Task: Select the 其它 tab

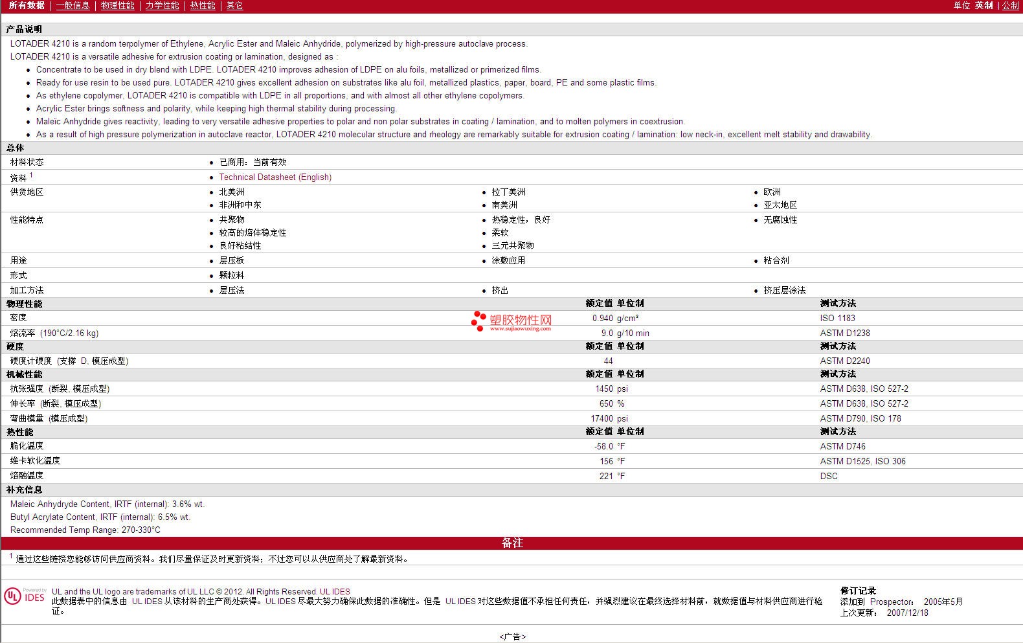Action: [235, 6]
